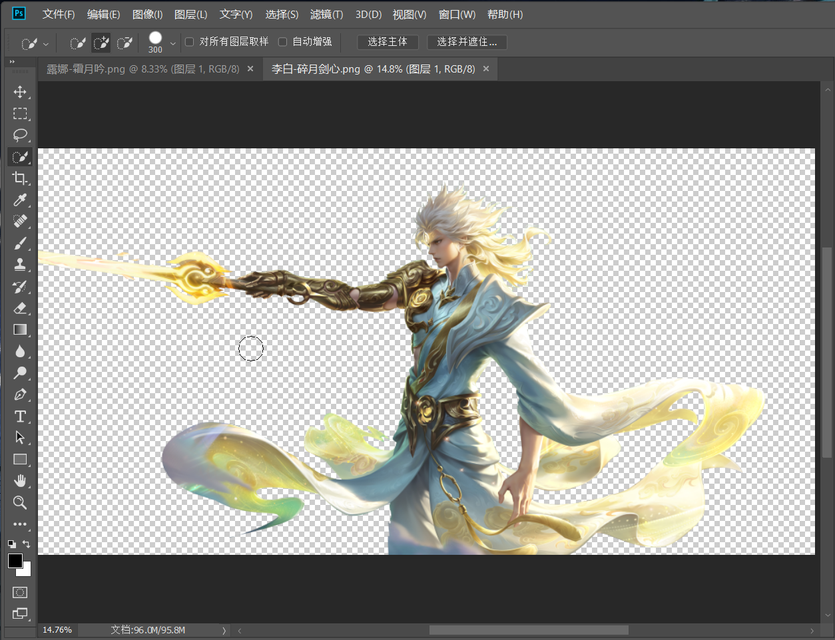Viewport: 835px width, 640px height.
Task: Open the 窗口(W) menu
Action: 457,14
